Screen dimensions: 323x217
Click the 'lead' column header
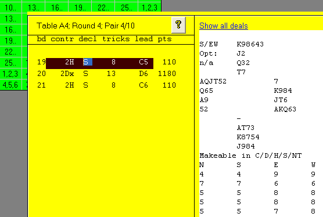click(x=144, y=39)
